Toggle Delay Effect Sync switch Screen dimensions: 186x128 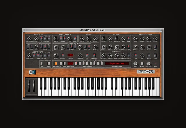(149, 55)
